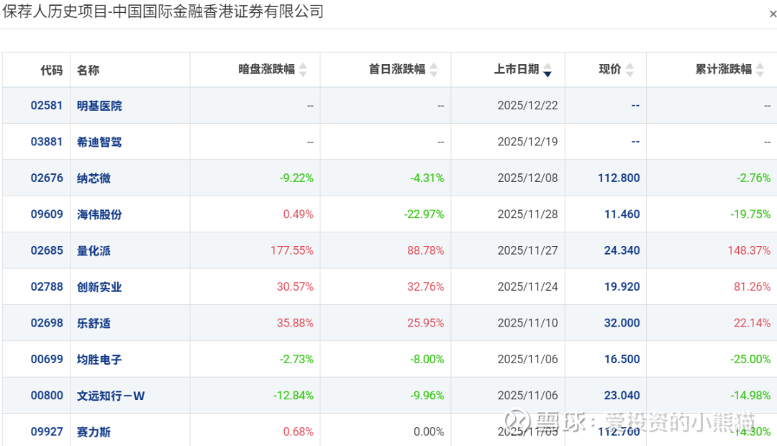This screenshot has width=777, height=446.
Task: Select listing date 2025/11/24
Action: 528,286
